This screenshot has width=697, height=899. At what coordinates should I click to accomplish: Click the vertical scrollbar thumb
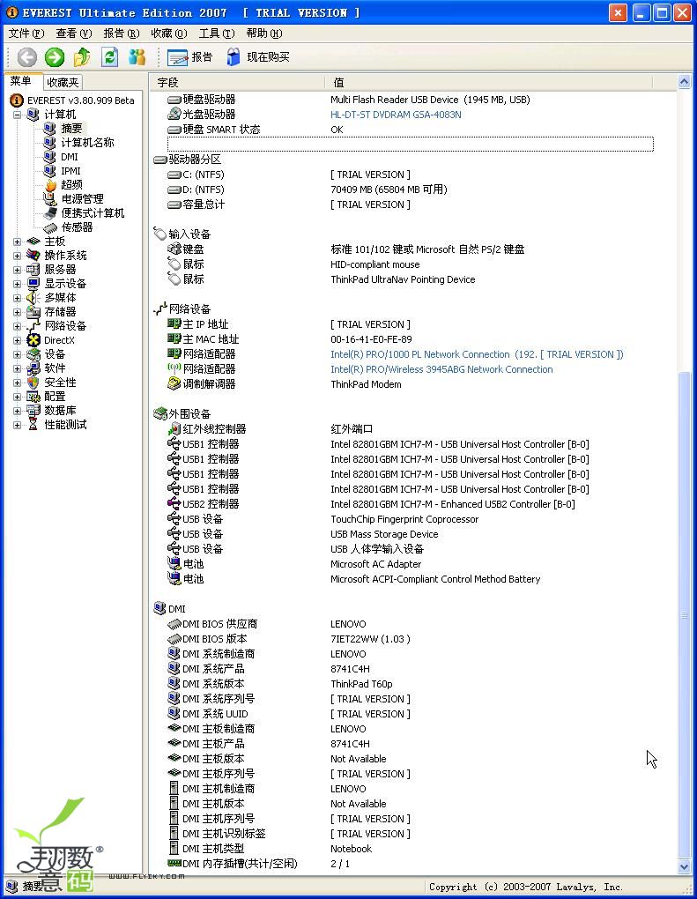point(684,614)
